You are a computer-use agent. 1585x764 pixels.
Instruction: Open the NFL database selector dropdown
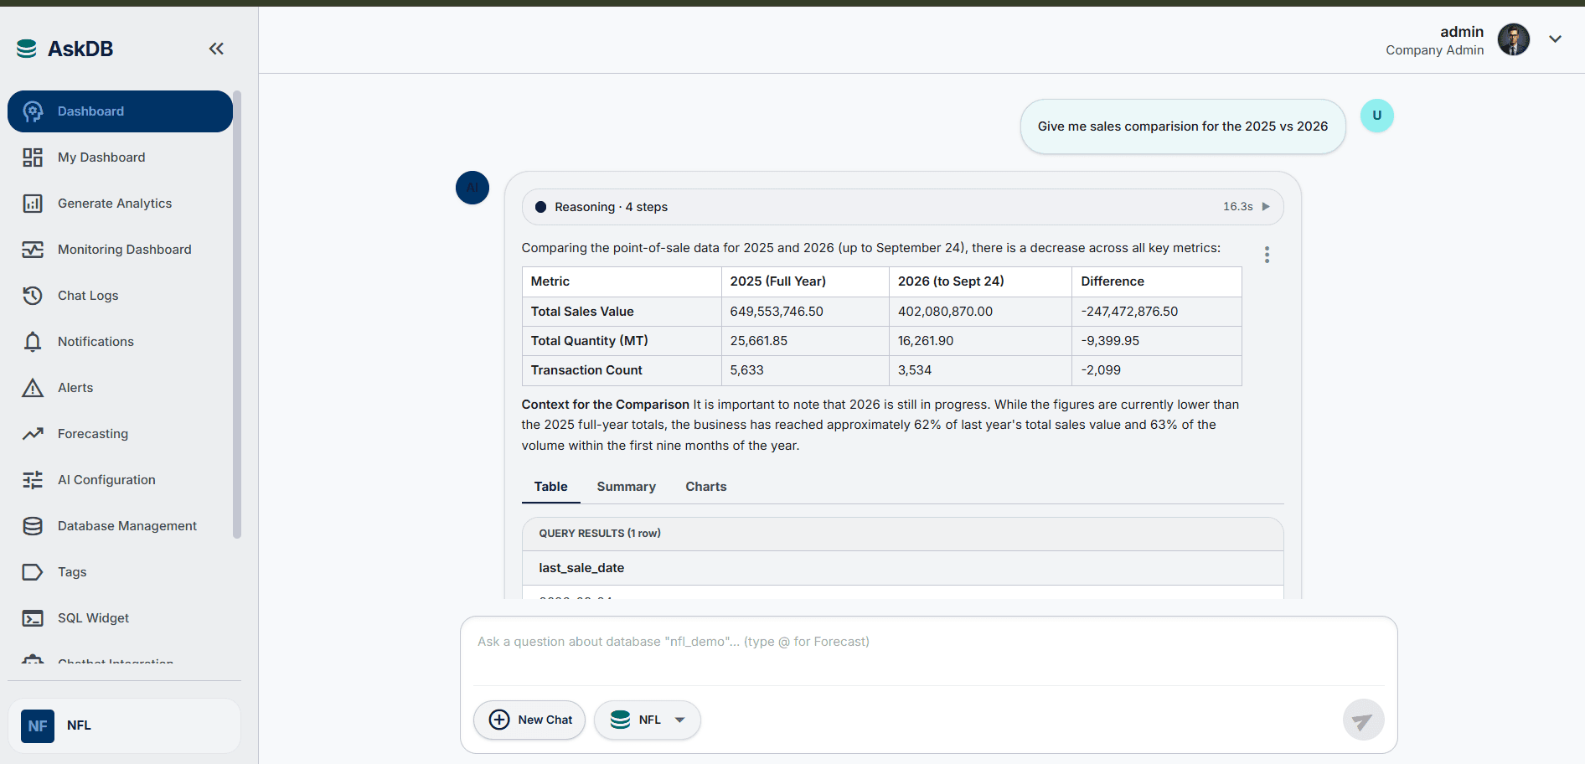[647, 720]
